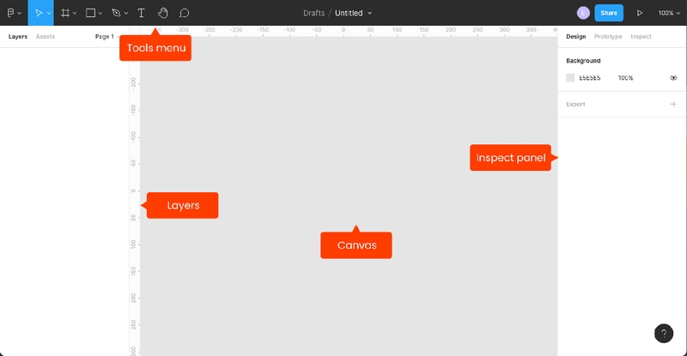The image size is (687, 356).
Task: Select the Comment tool
Action: (184, 13)
